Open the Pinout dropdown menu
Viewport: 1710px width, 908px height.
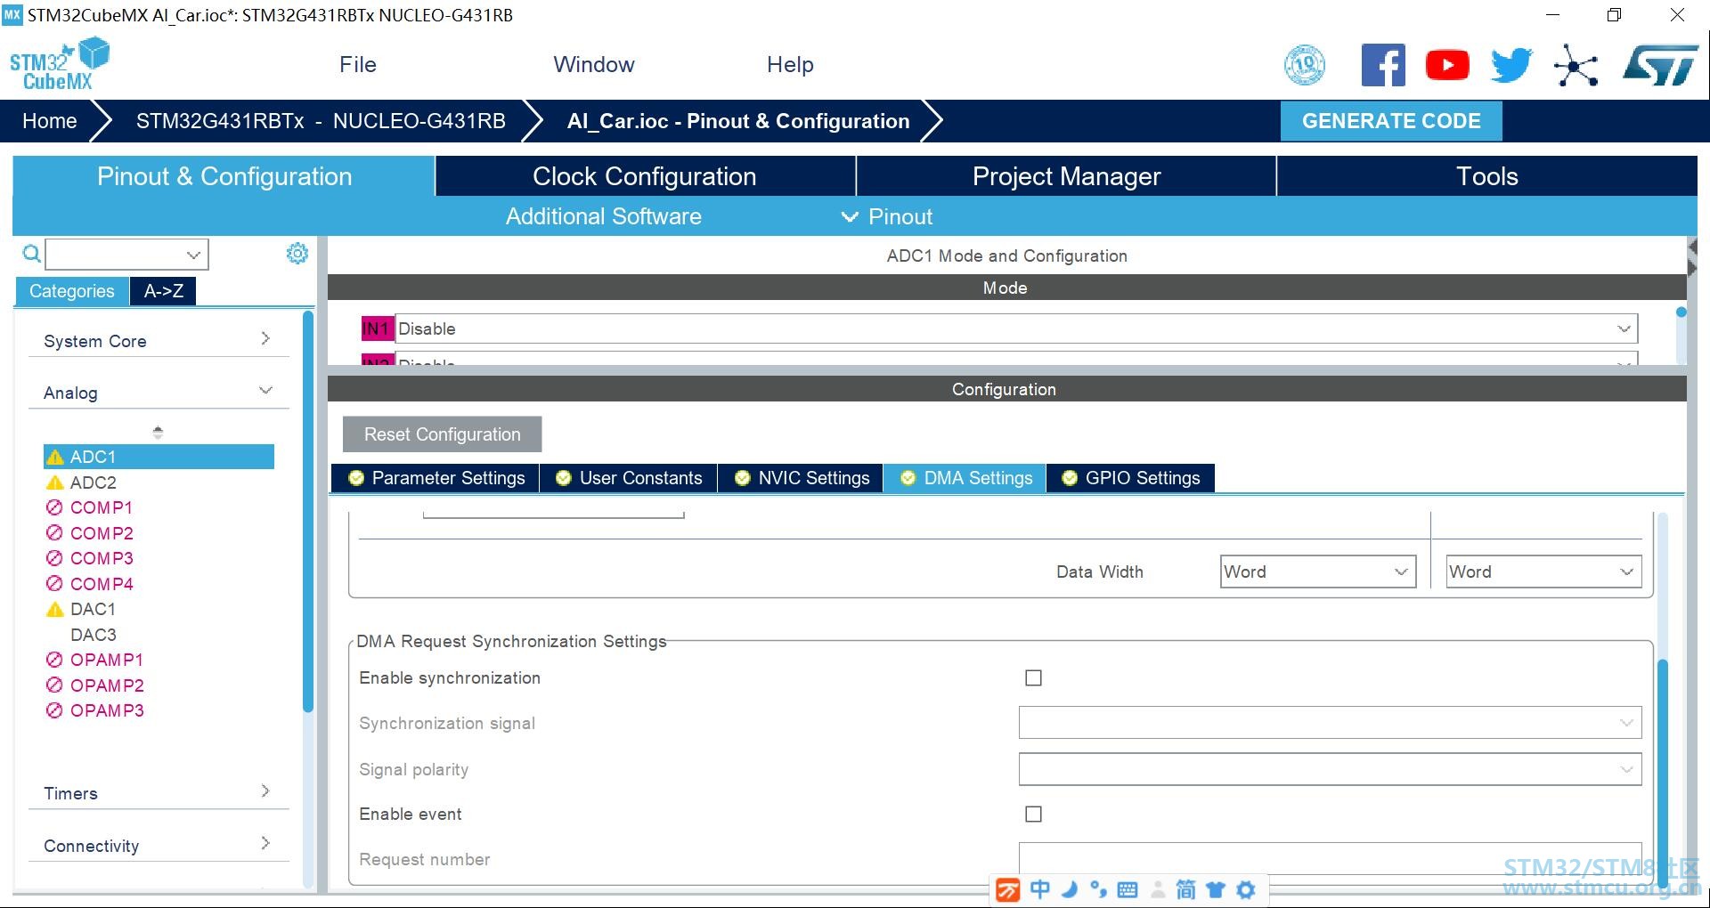pos(887,216)
